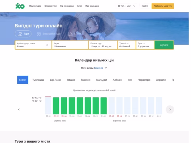This screenshot has height=143, width=191.
Task: Select the Чорногорія country tab
Action: [144, 80]
